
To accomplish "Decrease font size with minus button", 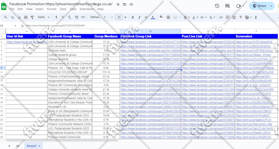I will (112, 17).
